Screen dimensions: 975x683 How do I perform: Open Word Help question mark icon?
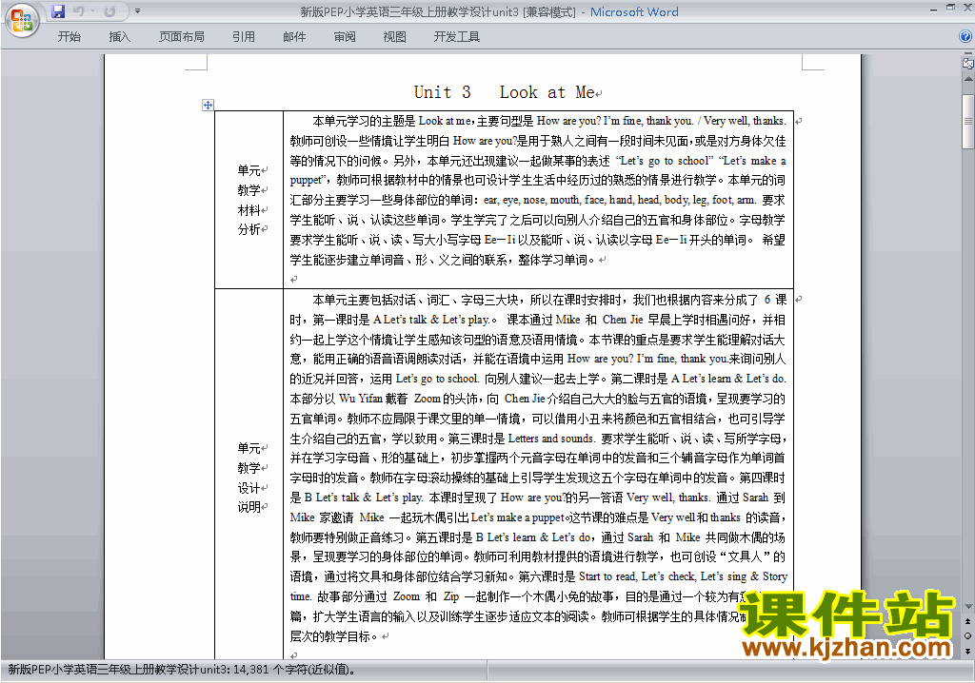click(965, 36)
